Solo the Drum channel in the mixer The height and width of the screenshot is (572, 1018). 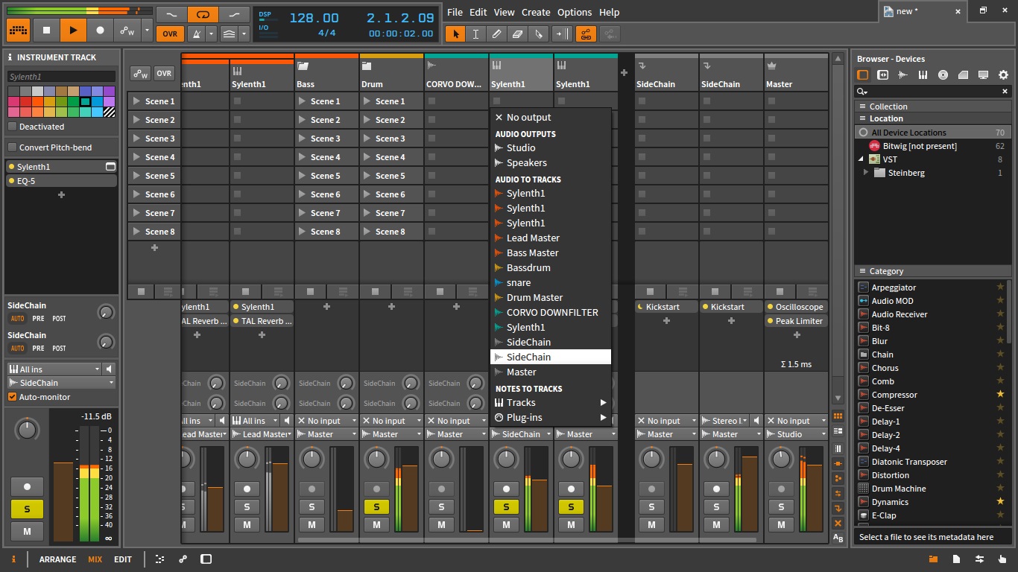(x=376, y=506)
